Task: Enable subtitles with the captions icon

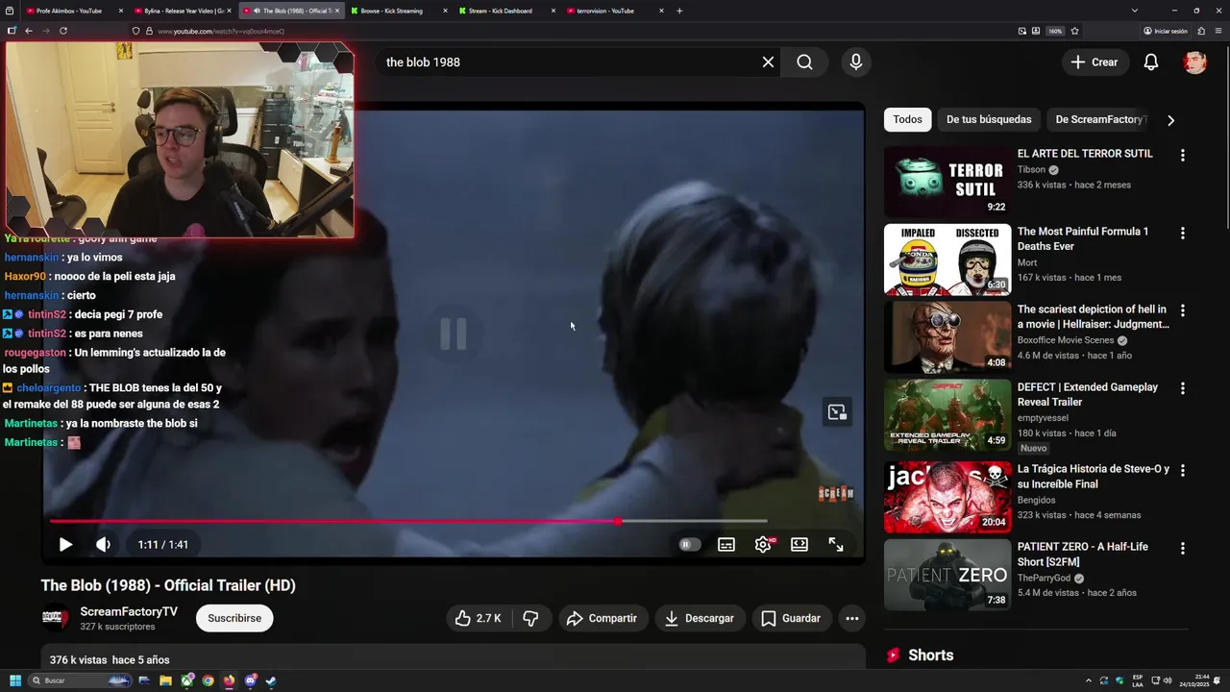Action: click(726, 544)
